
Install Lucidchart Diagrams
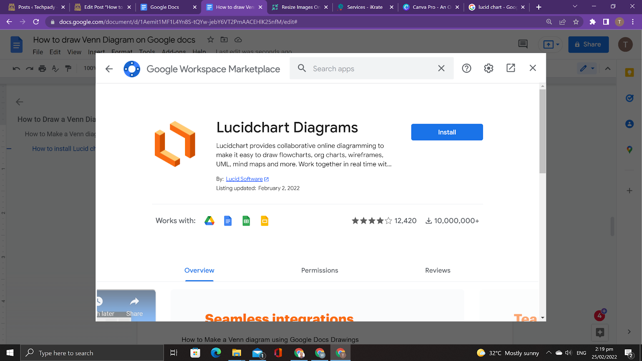coord(447,132)
